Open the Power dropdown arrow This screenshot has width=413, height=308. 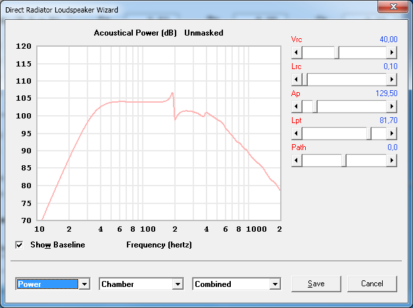(85, 284)
